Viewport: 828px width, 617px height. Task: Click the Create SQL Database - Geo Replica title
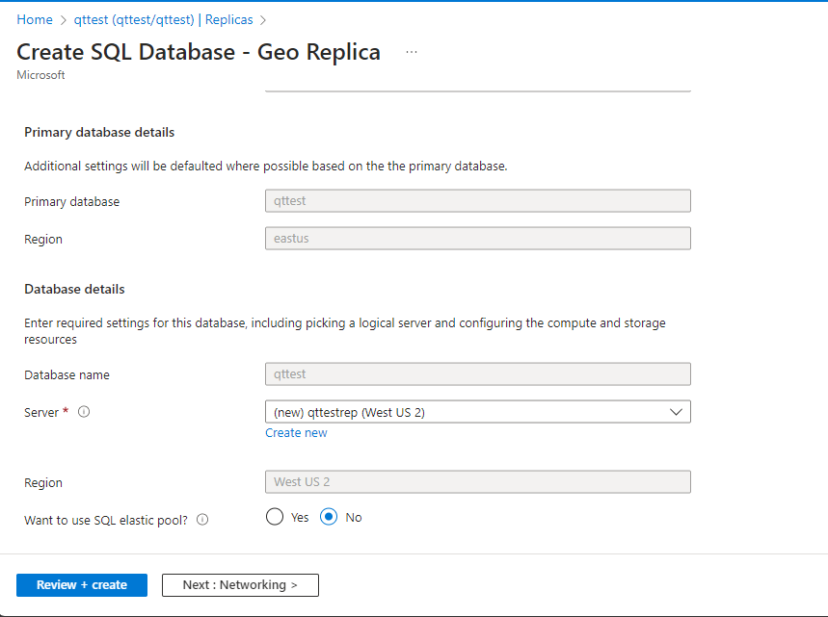point(199,52)
